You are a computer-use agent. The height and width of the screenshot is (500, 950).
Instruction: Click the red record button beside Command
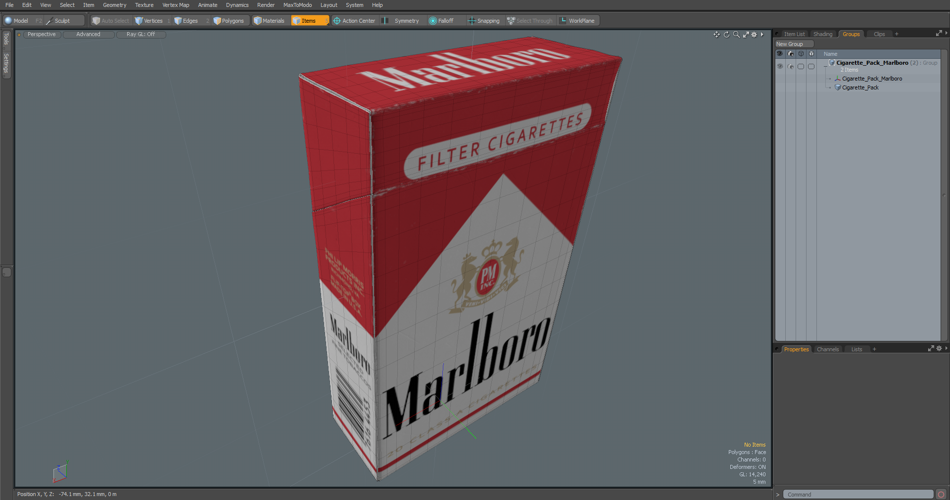[941, 495]
